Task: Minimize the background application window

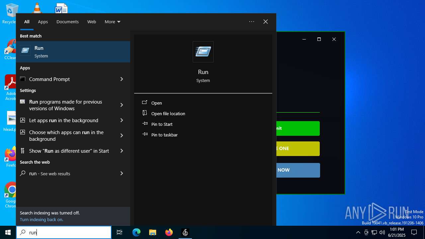Action: [304, 39]
